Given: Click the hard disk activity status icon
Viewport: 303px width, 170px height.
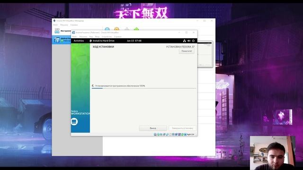Looking at the screenshot, I should click(155, 134).
